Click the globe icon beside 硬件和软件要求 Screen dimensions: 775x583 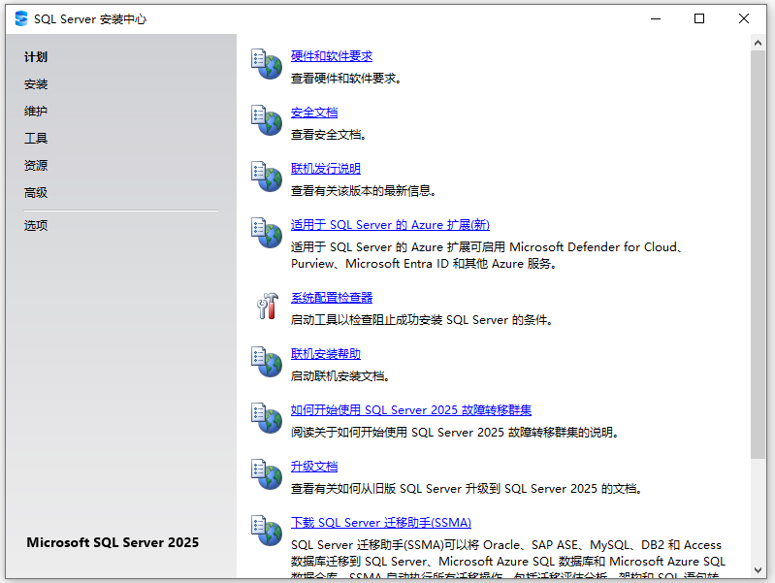[267, 64]
